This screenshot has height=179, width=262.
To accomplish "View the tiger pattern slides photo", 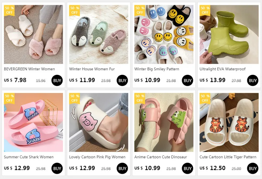I will pos(229,122).
